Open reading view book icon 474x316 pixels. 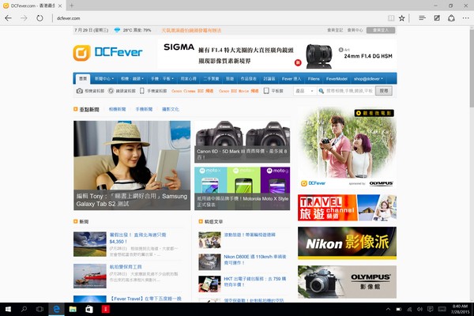coord(391,18)
